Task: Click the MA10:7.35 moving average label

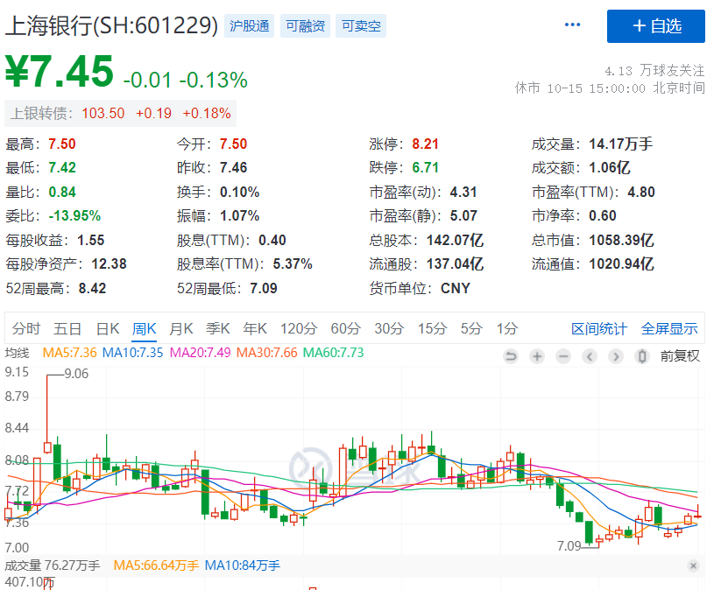Action: point(132,353)
